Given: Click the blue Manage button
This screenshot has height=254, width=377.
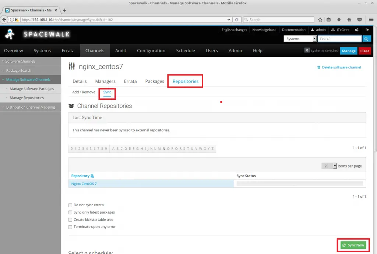Looking at the screenshot, I should click(349, 51).
